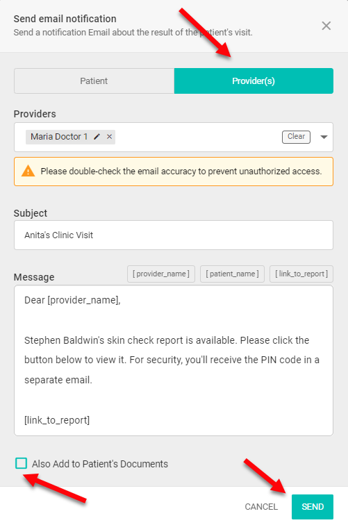Screen dimensions: 348x525
Task: Insert the [link_to_report] placeholder tag
Action: (x=301, y=274)
